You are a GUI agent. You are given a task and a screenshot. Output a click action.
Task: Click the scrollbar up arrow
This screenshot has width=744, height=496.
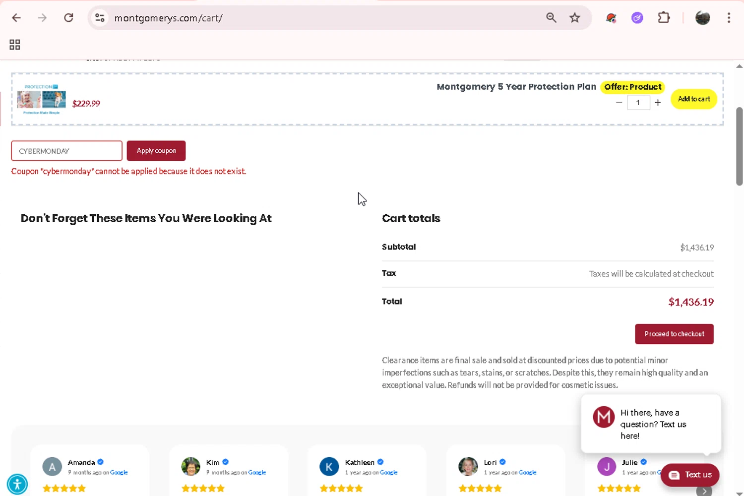tap(739, 66)
